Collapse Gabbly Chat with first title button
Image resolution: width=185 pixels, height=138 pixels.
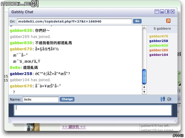click(x=157, y=12)
